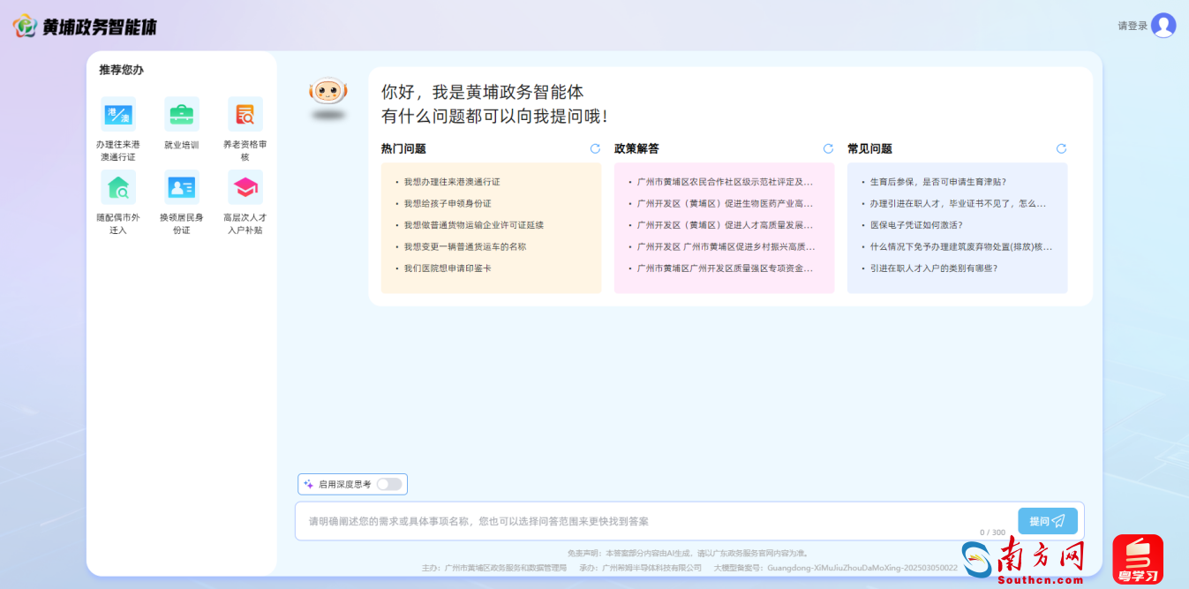Select question "我想给孩子申领身份证"
1189x589 pixels.
[448, 203]
